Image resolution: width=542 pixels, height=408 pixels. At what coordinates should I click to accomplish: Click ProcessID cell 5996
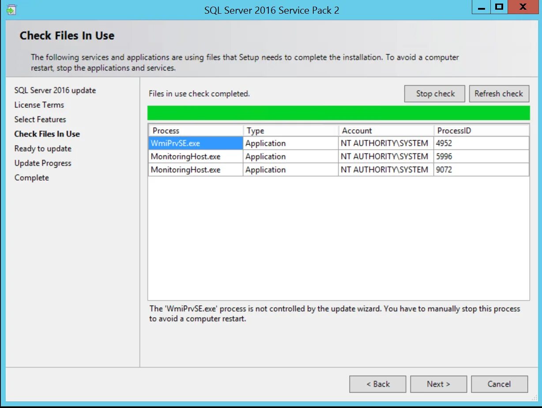pyautogui.click(x=482, y=157)
